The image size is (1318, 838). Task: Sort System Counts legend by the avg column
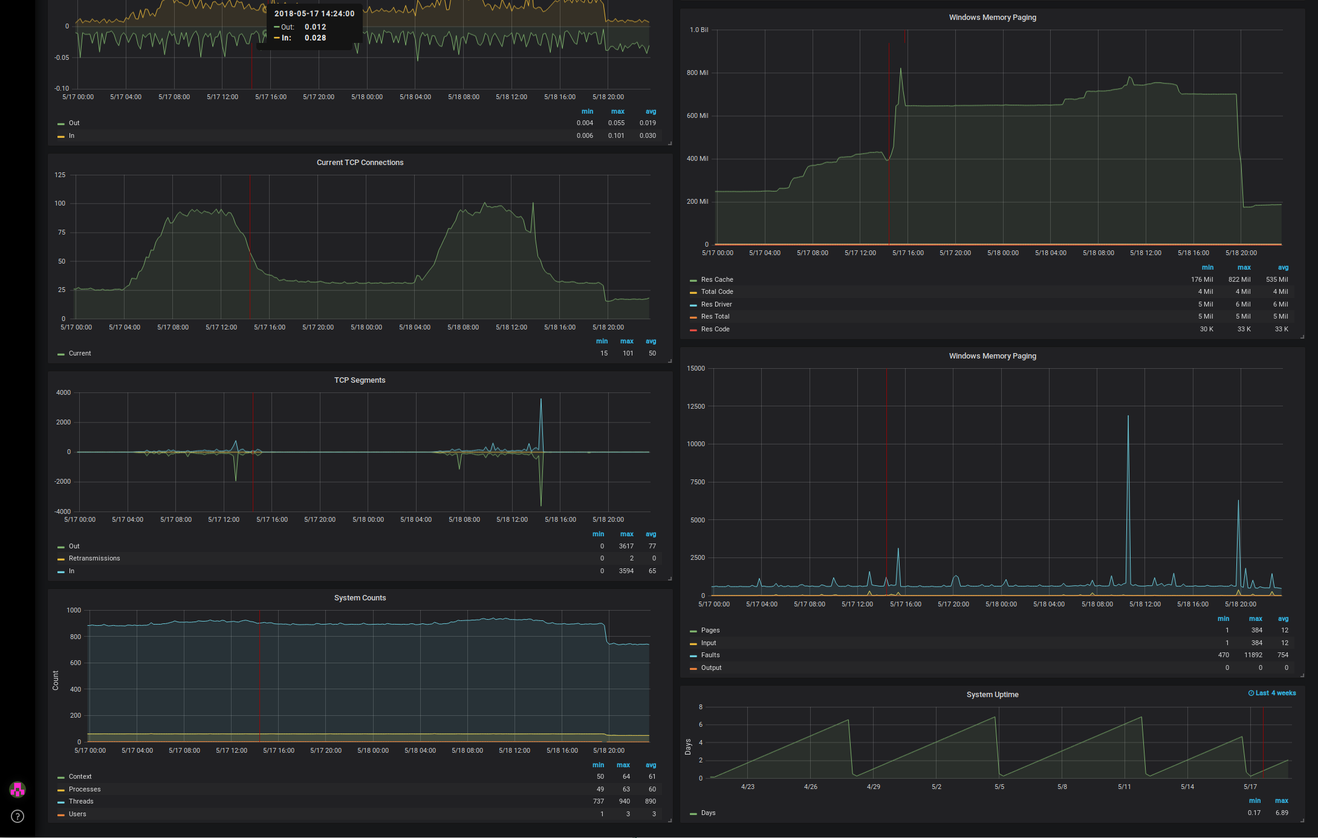(x=651, y=765)
